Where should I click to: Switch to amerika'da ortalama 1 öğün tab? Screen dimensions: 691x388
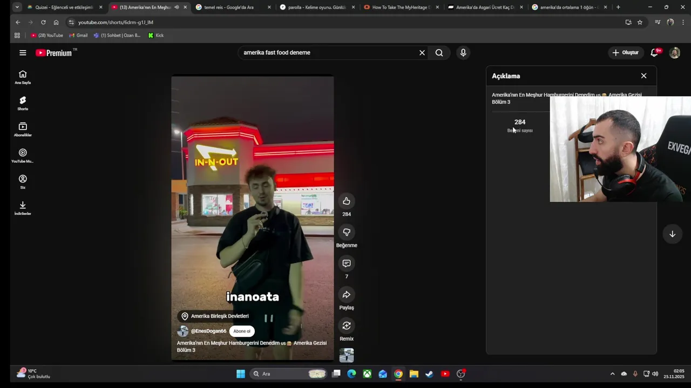point(570,7)
